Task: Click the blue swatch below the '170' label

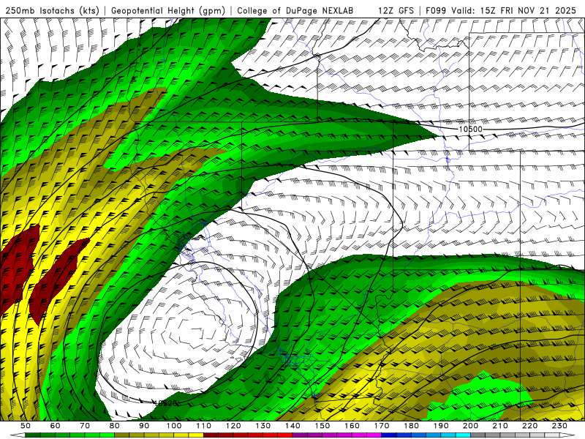Action: pyautogui.click(x=389, y=435)
